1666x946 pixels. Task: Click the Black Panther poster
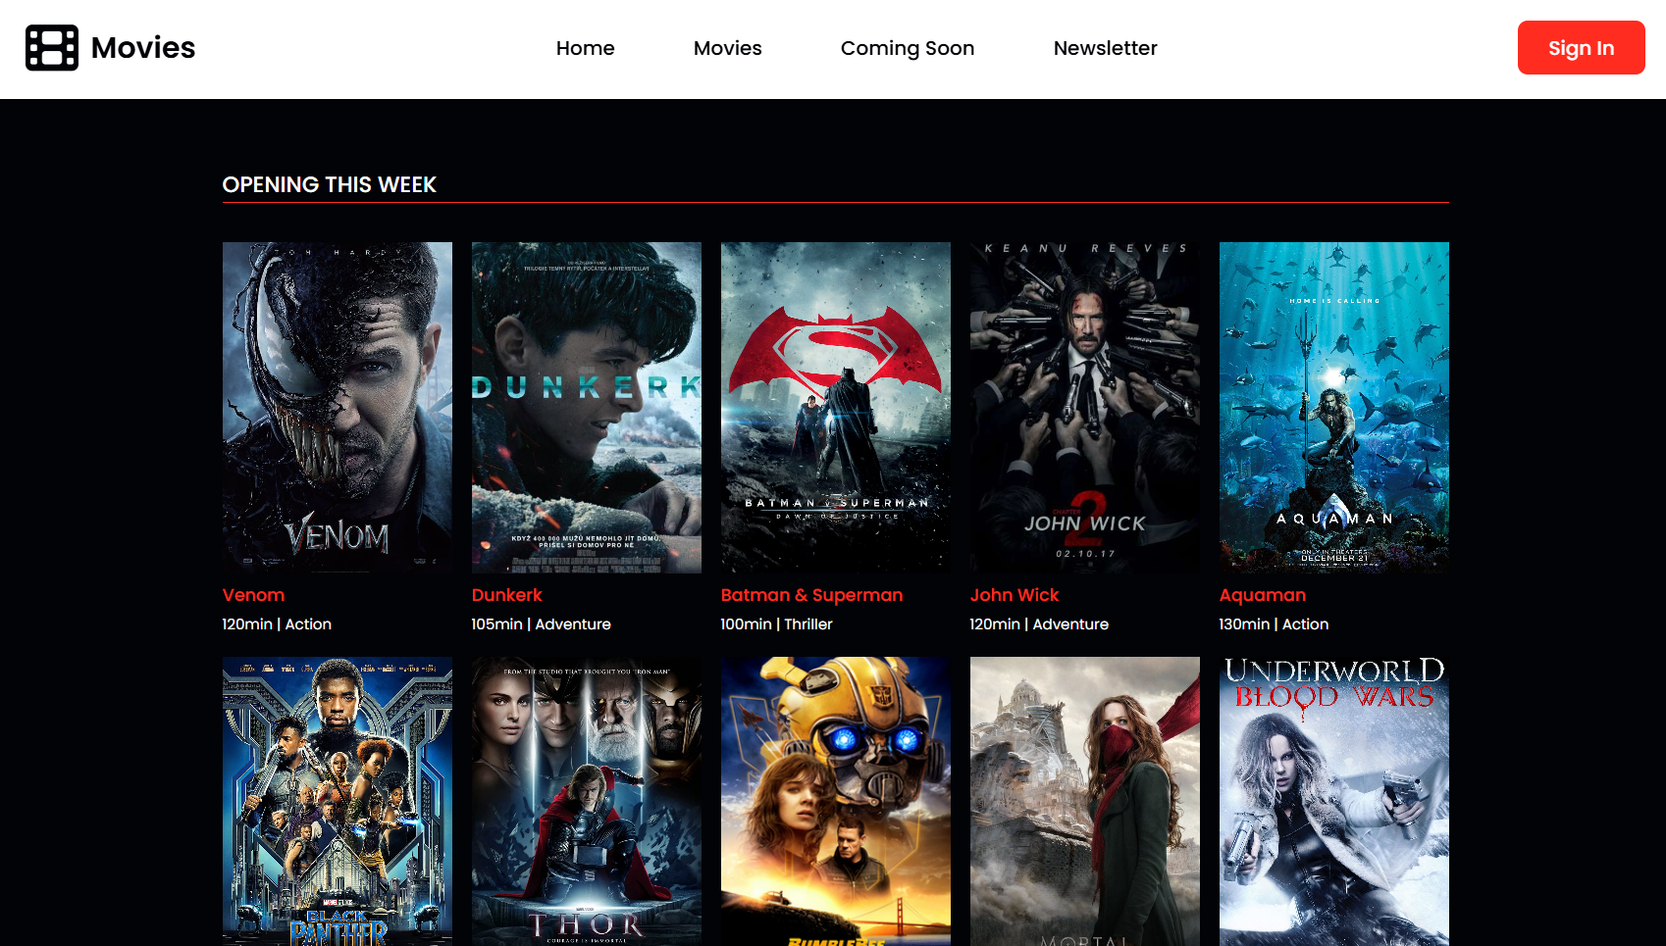(x=338, y=801)
